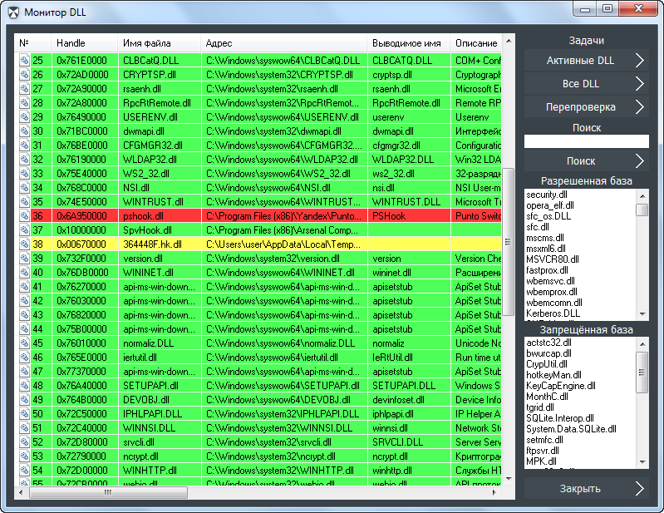Click the row icon for ncrypt.dll row
The height and width of the screenshot is (513, 664).
[x=24, y=456]
